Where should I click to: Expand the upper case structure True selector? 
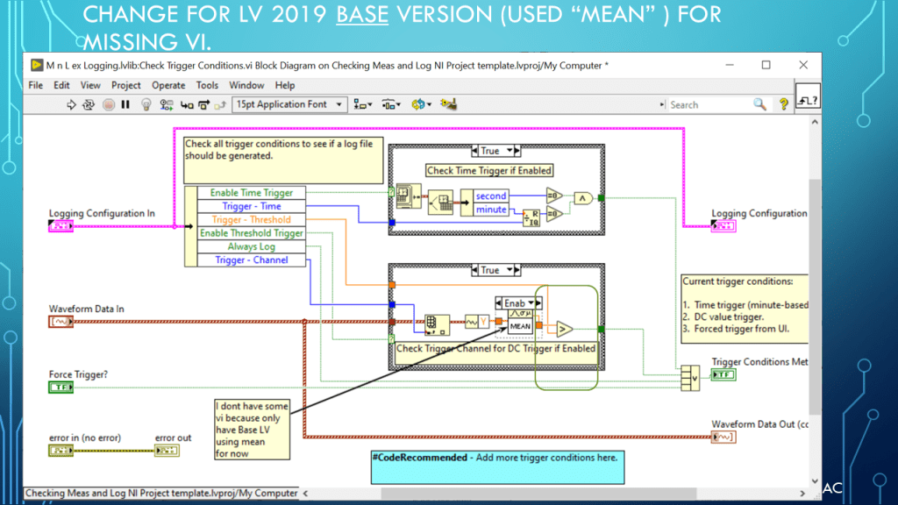[490, 151]
